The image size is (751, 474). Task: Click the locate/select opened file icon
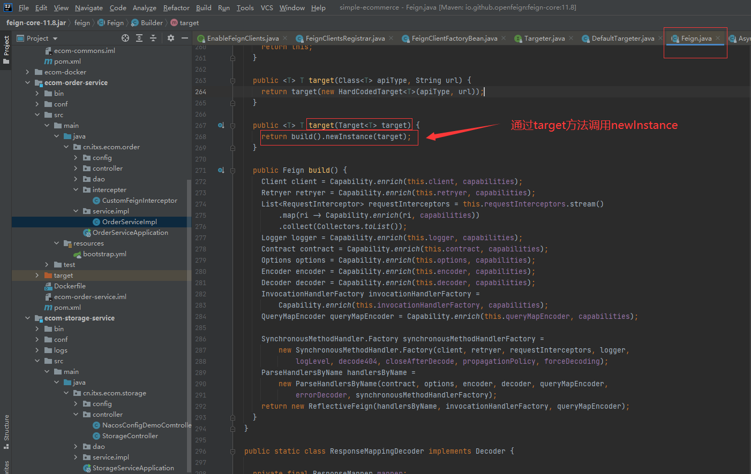[x=125, y=38]
